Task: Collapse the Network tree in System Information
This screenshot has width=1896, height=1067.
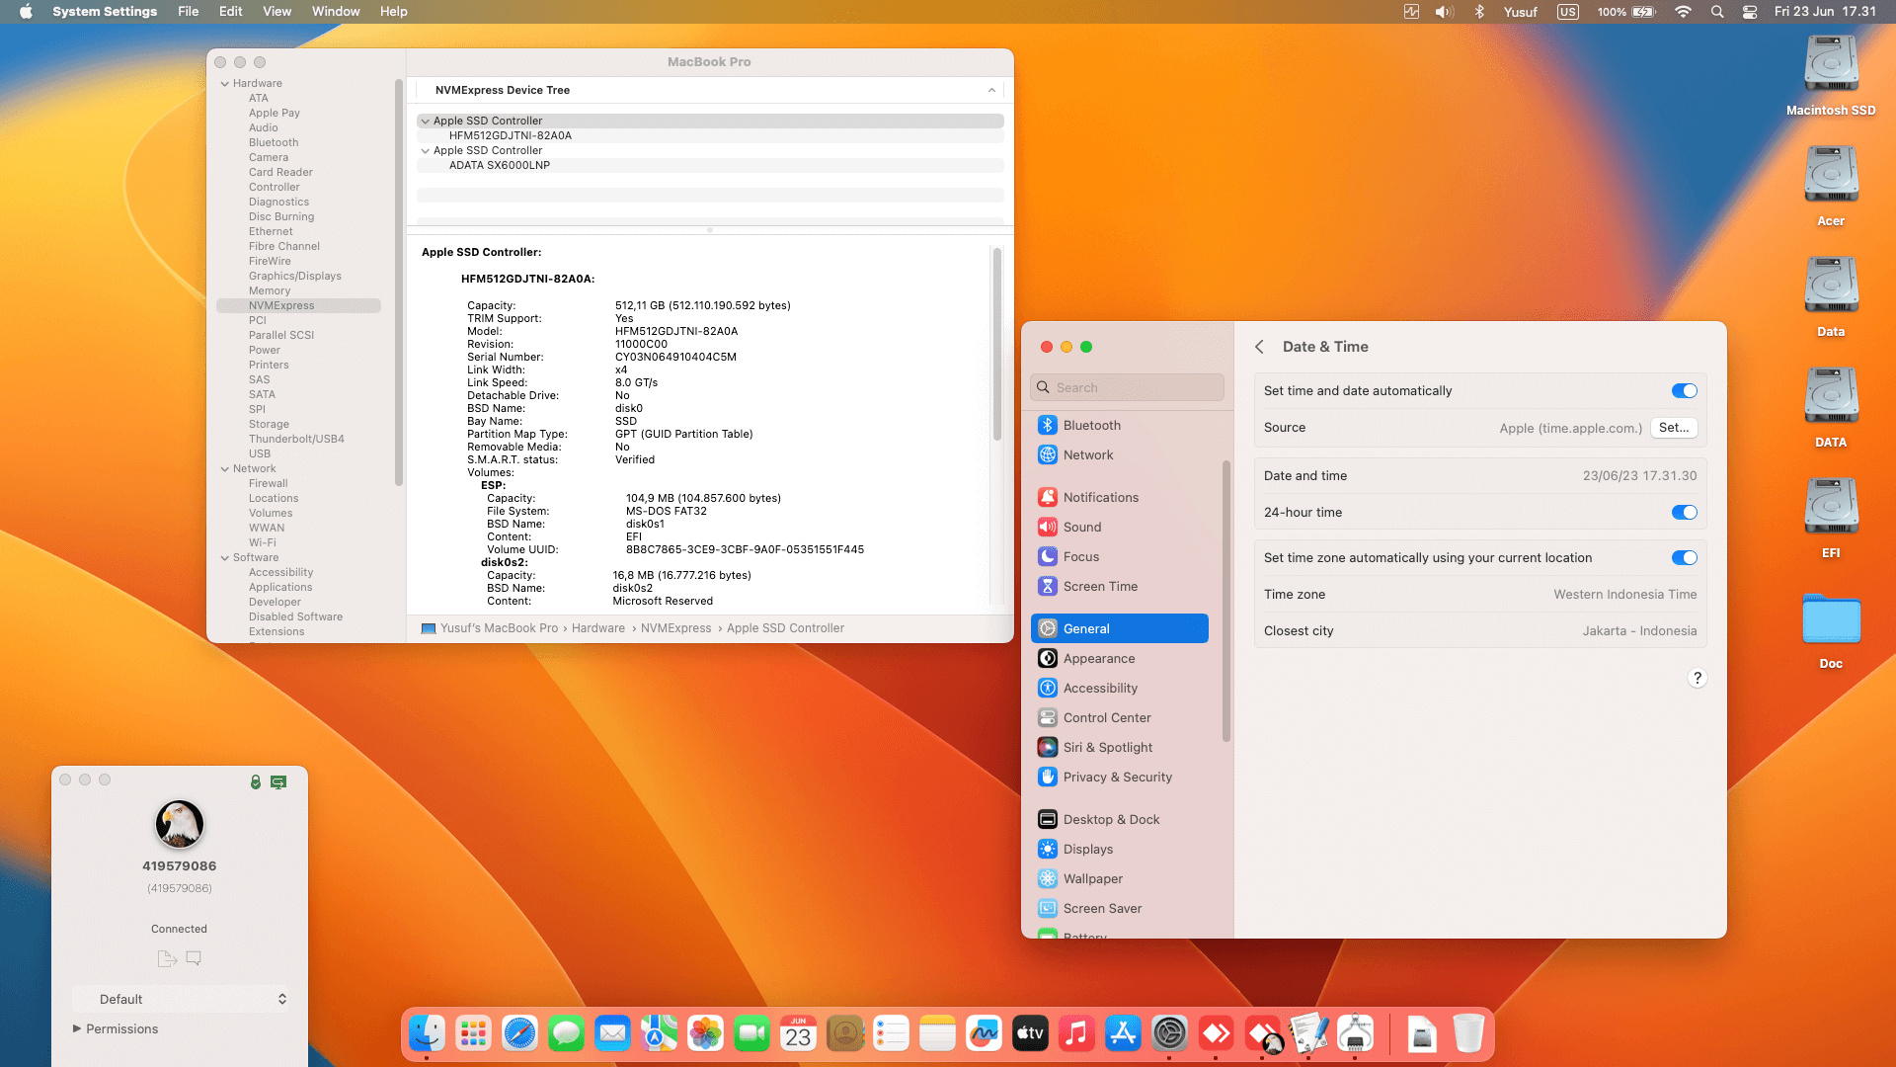Action: (x=225, y=469)
